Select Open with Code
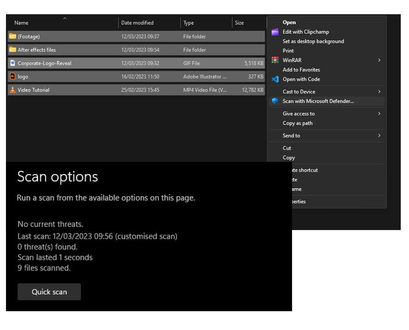The image size is (409, 330). [301, 79]
